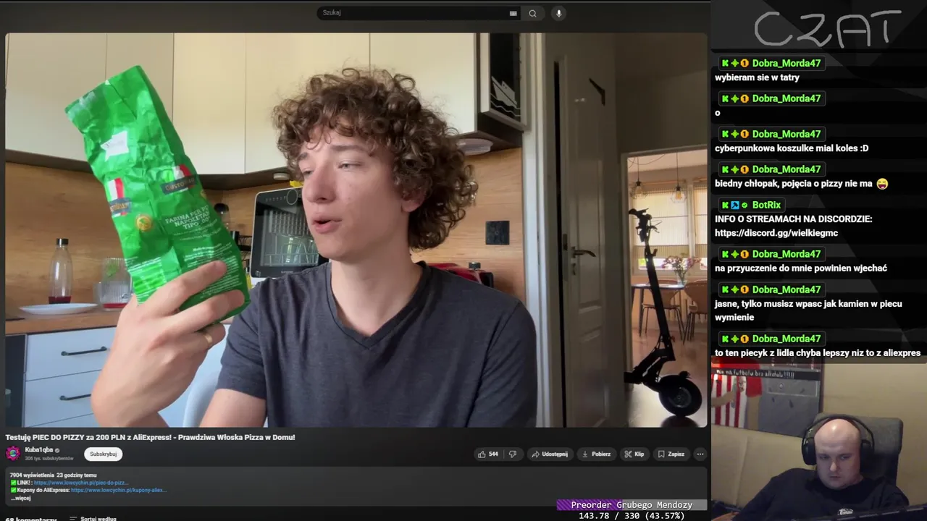Like the video with thumbs up
The height and width of the screenshot is (521, 927).
[487, 454]
